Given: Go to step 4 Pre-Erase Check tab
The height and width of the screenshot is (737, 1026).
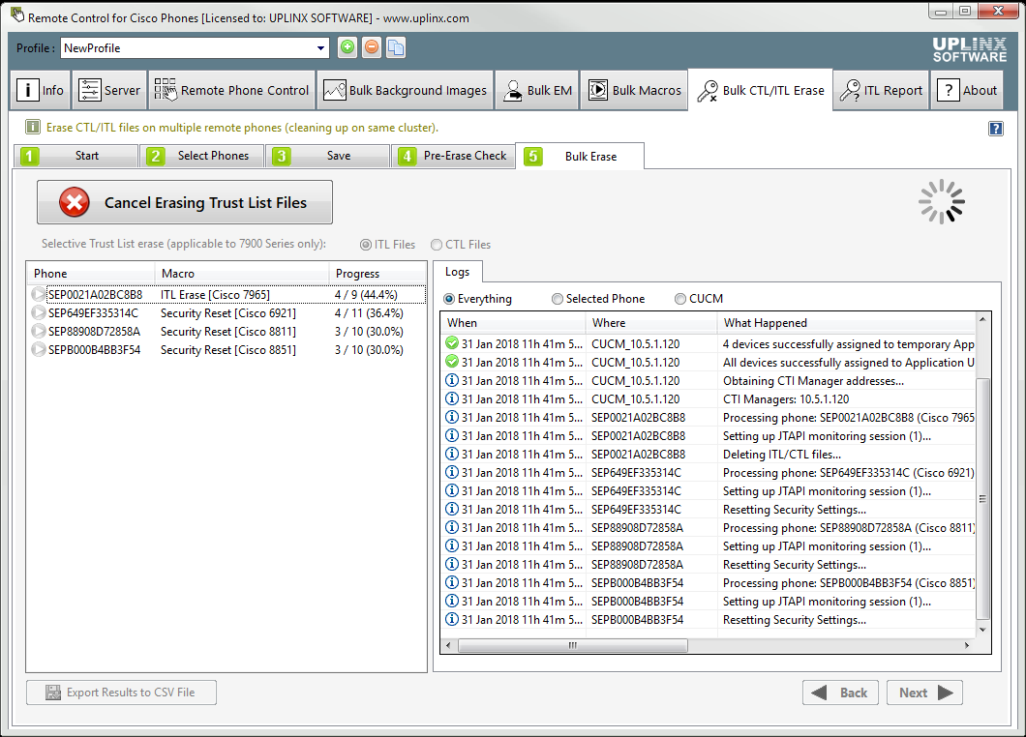Looking at the screenshot, I should point(453,156).
